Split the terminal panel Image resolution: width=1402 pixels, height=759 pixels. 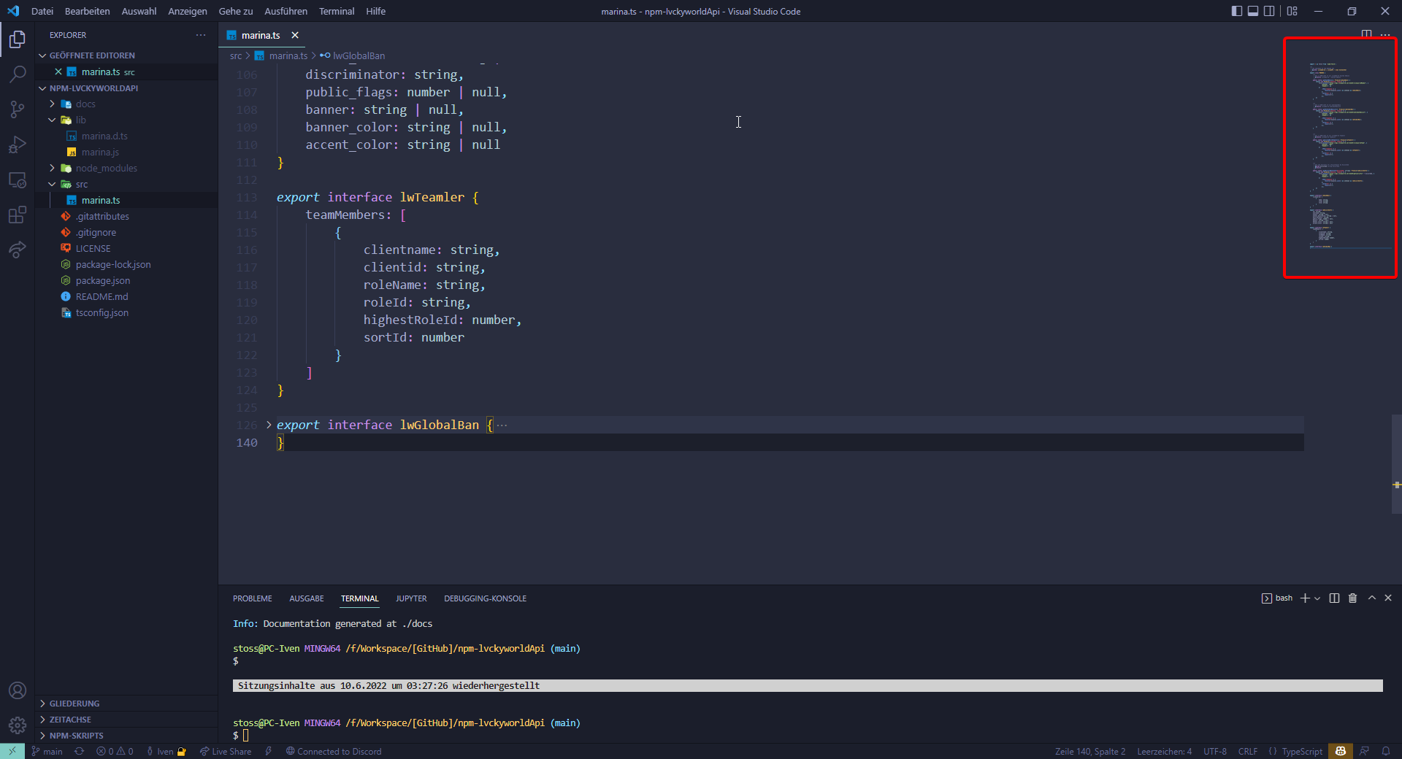coord(1334,598)
